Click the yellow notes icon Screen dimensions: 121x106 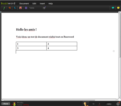pyautogui.click(x=118, y=8)
